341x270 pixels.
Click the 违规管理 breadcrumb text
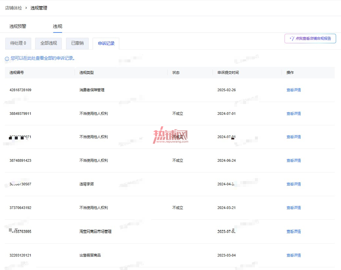click(39, 8)
